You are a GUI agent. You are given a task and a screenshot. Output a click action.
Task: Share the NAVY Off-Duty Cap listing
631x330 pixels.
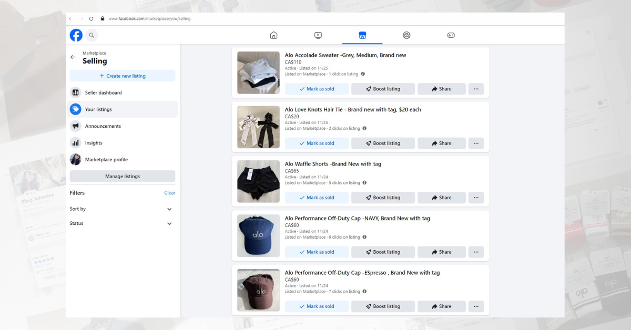click(x=442, y=252)
